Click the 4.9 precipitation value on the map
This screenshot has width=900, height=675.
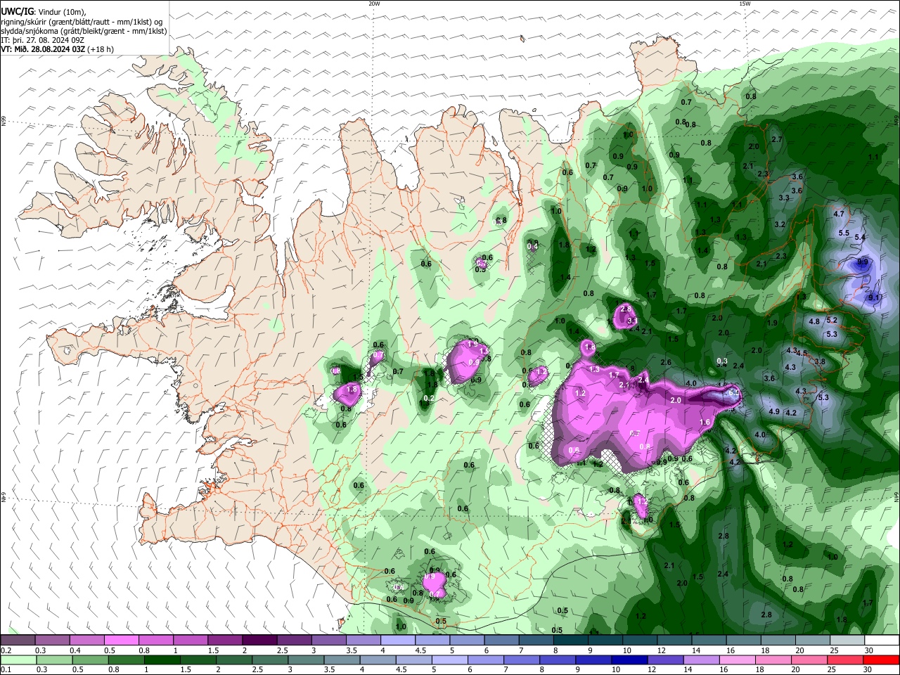pos(774,411)
